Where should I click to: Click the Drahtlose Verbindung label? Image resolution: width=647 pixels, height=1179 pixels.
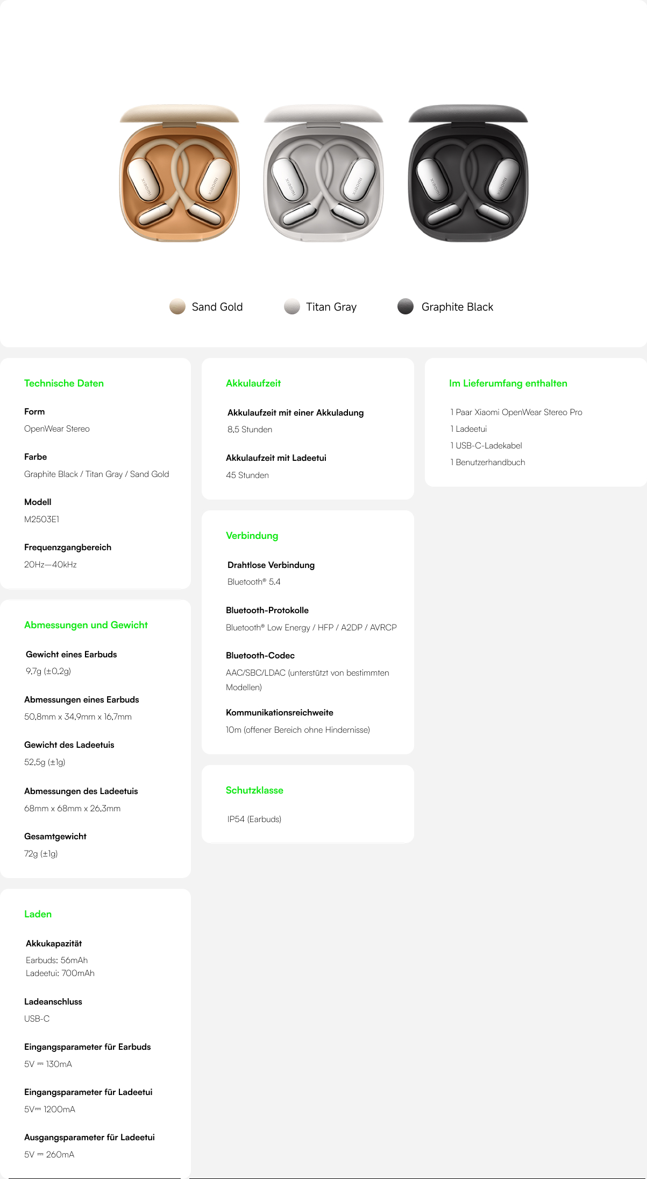pos(271,565)
